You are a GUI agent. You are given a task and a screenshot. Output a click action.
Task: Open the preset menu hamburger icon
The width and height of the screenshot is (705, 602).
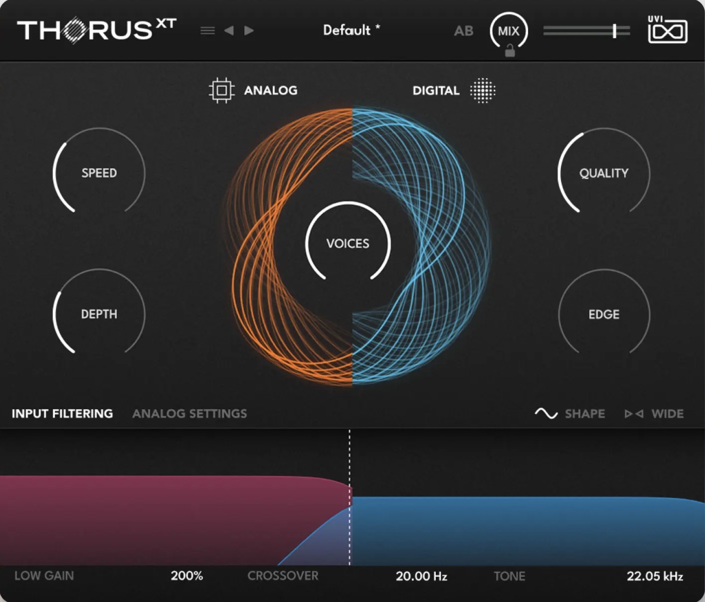(207, 31)
